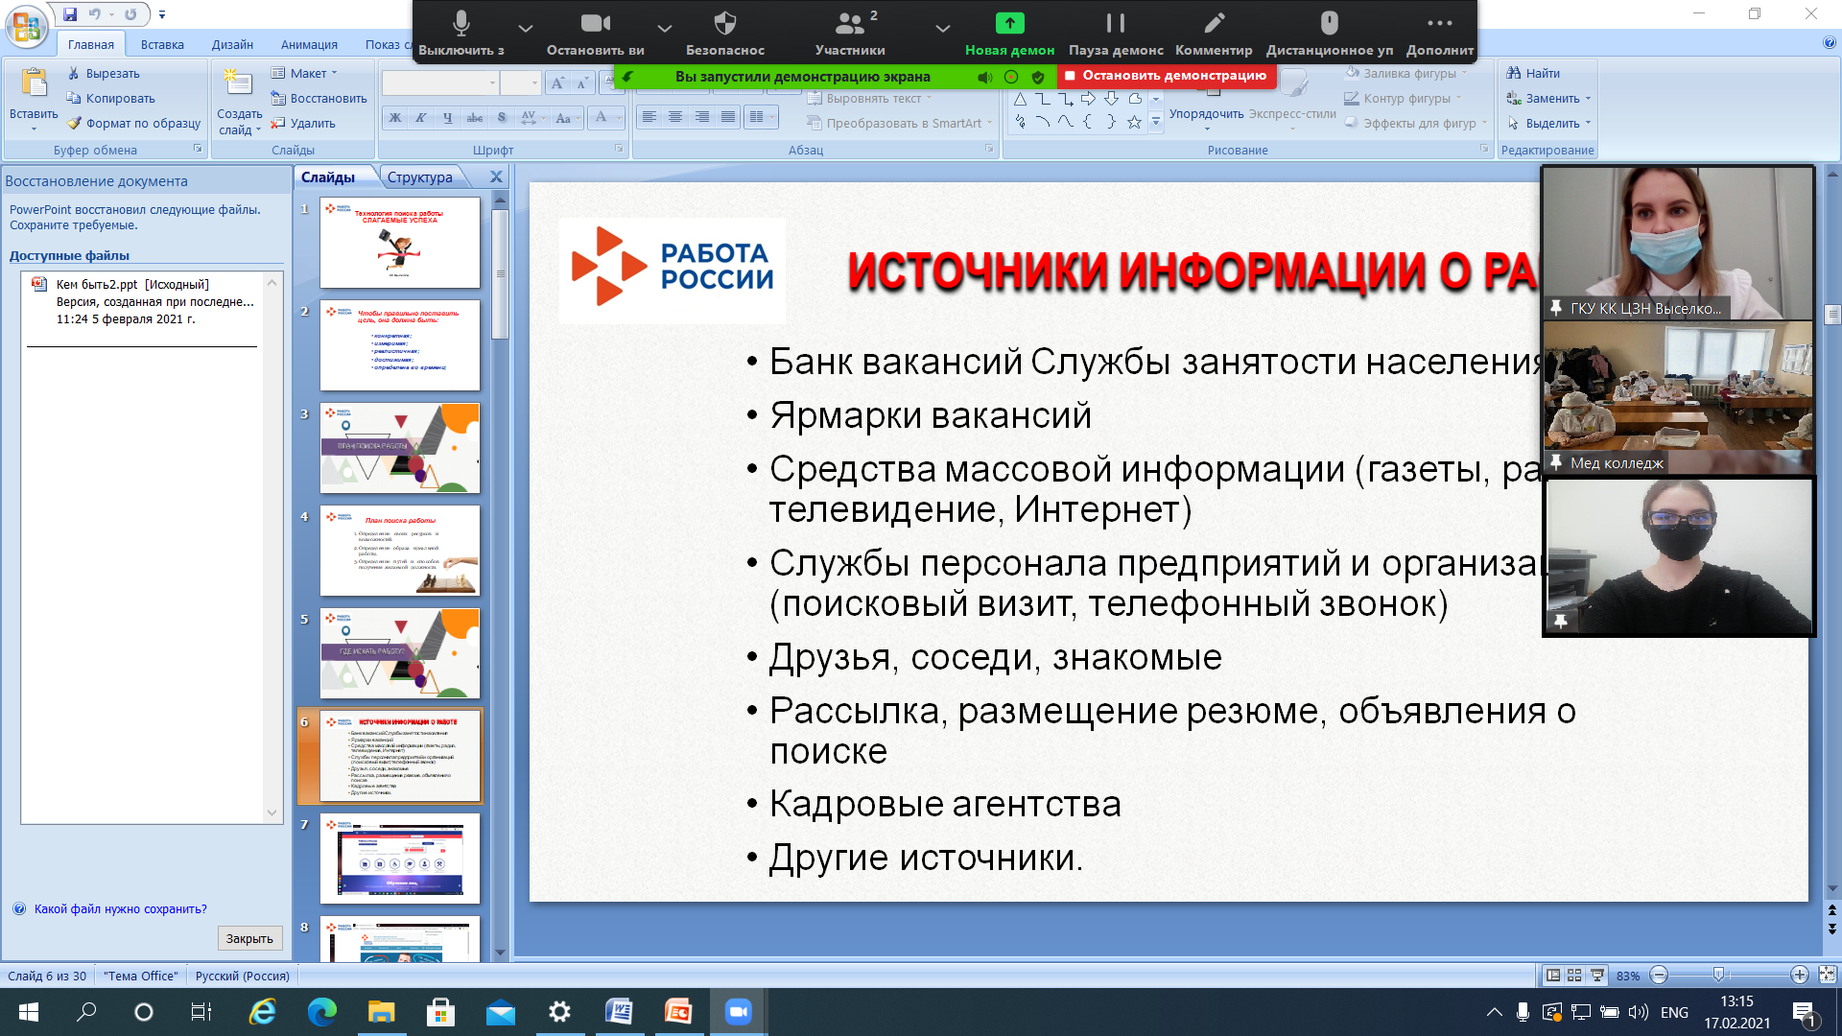Open Безопасность security in Zoom toolbar
The height and width of the screenshot is (1036, 1842).
(x=725, y=33)
